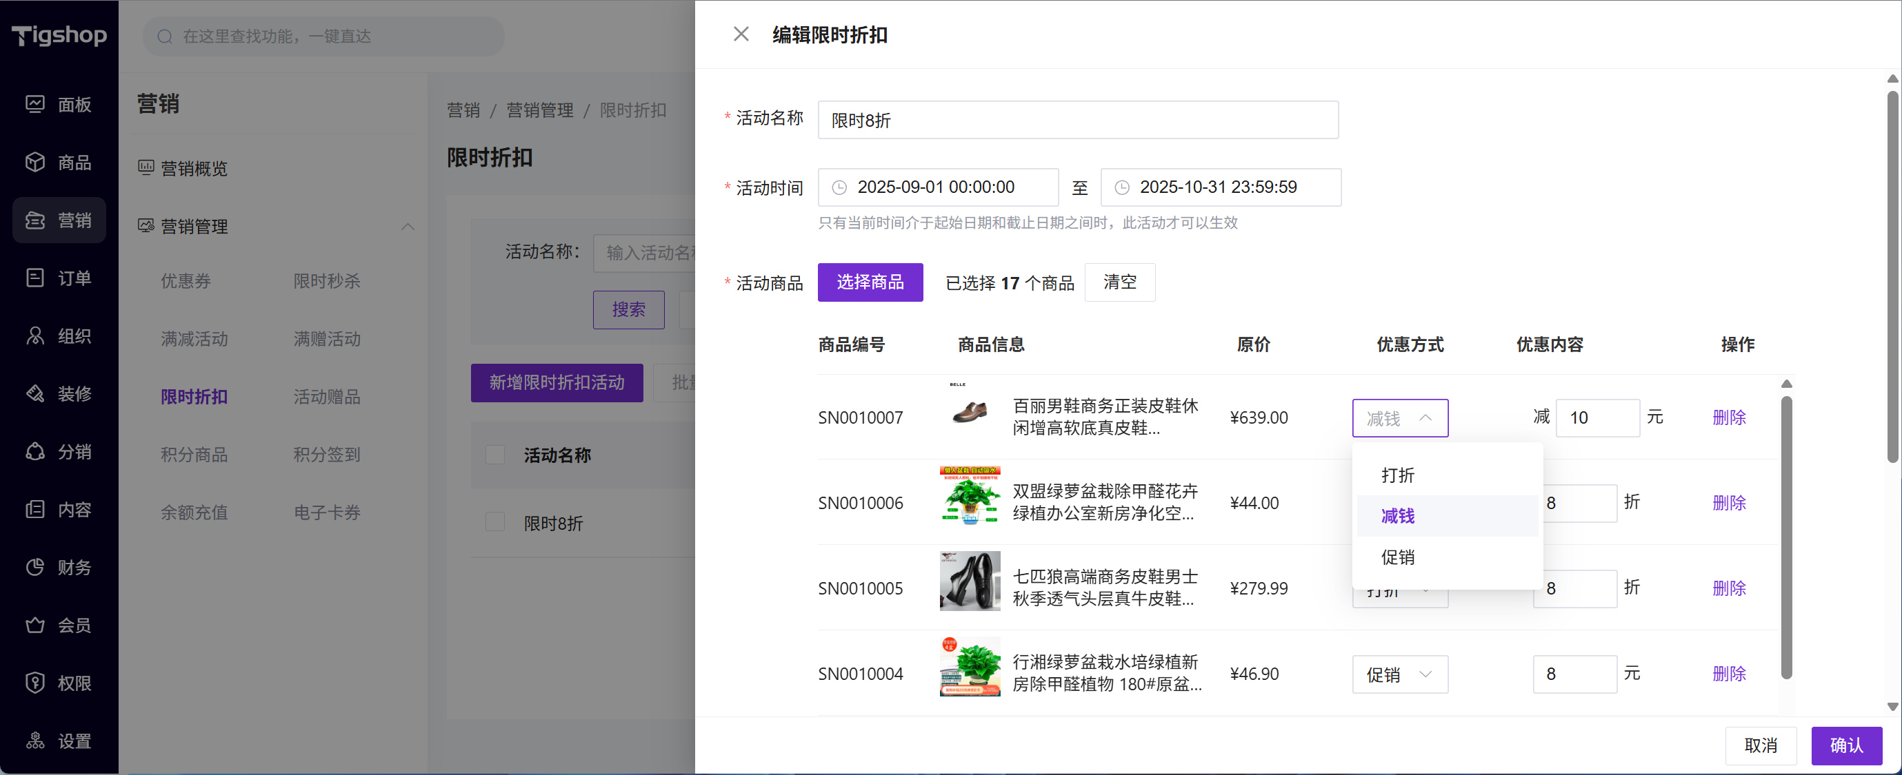1902x775 pixels.
Task: Close the 编辑限时折扣 drawer with X
Action: [741, 34]
